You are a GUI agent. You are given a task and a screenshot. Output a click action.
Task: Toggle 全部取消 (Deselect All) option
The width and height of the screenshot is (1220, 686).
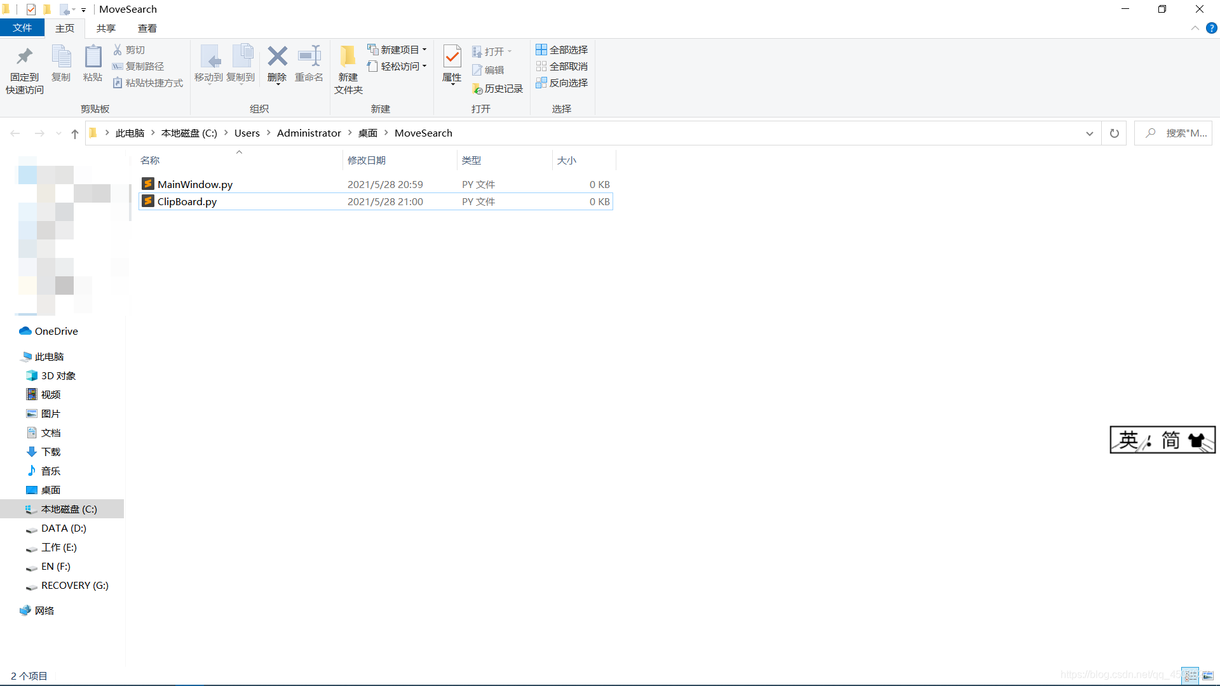562,66
